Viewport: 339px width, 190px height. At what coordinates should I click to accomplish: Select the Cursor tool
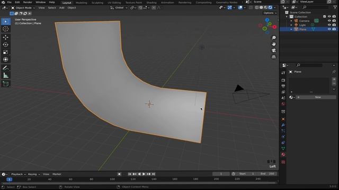pyautogui.click(x=6, y=29)
